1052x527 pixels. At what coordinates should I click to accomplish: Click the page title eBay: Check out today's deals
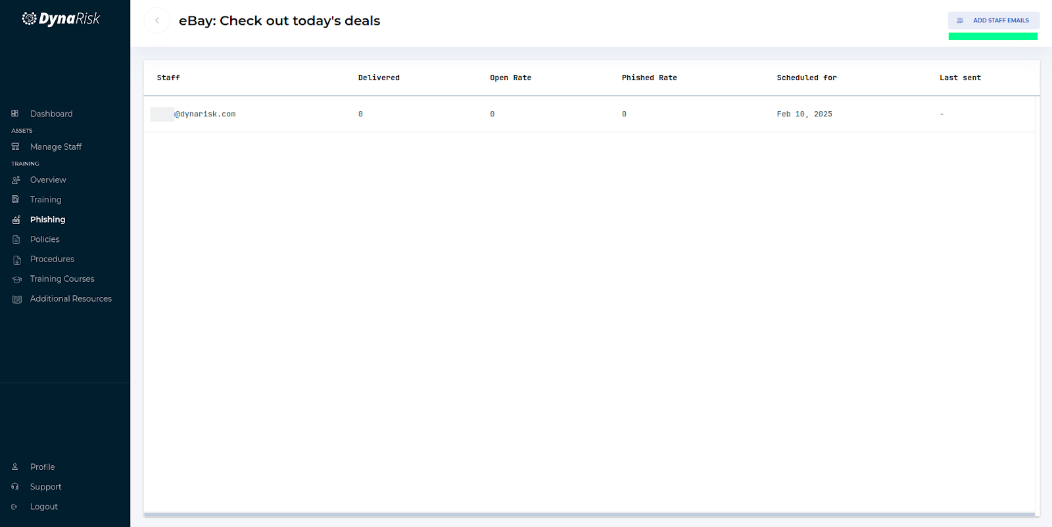click(279, 20)
